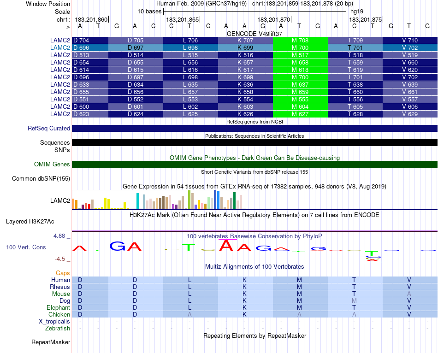
Task: Click the T 660 codon cell
Action: click(355, 92)
